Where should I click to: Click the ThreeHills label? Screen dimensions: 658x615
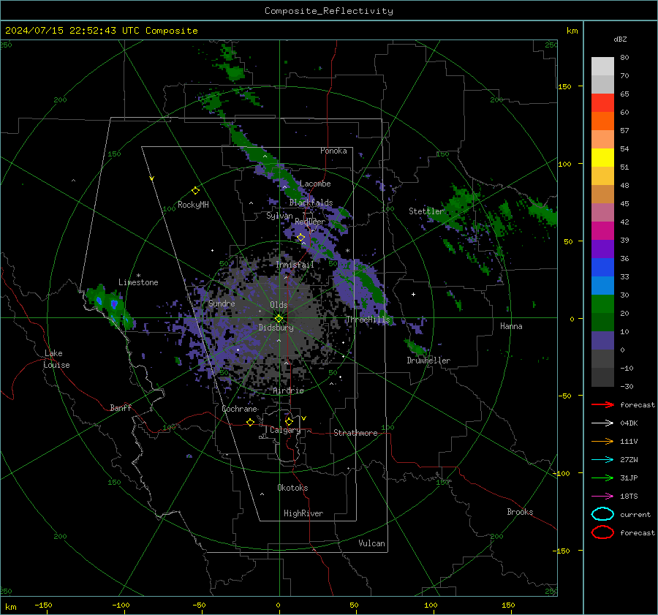point(368,320)
